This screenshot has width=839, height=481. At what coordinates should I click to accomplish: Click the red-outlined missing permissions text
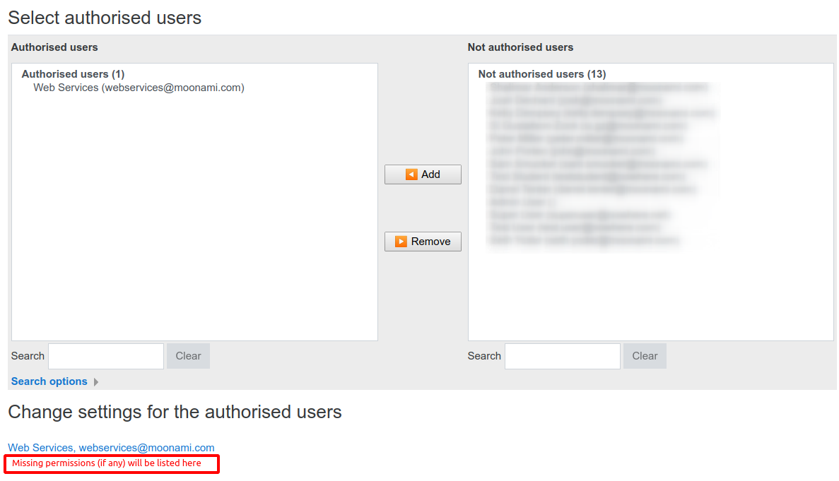coord(111,463)
